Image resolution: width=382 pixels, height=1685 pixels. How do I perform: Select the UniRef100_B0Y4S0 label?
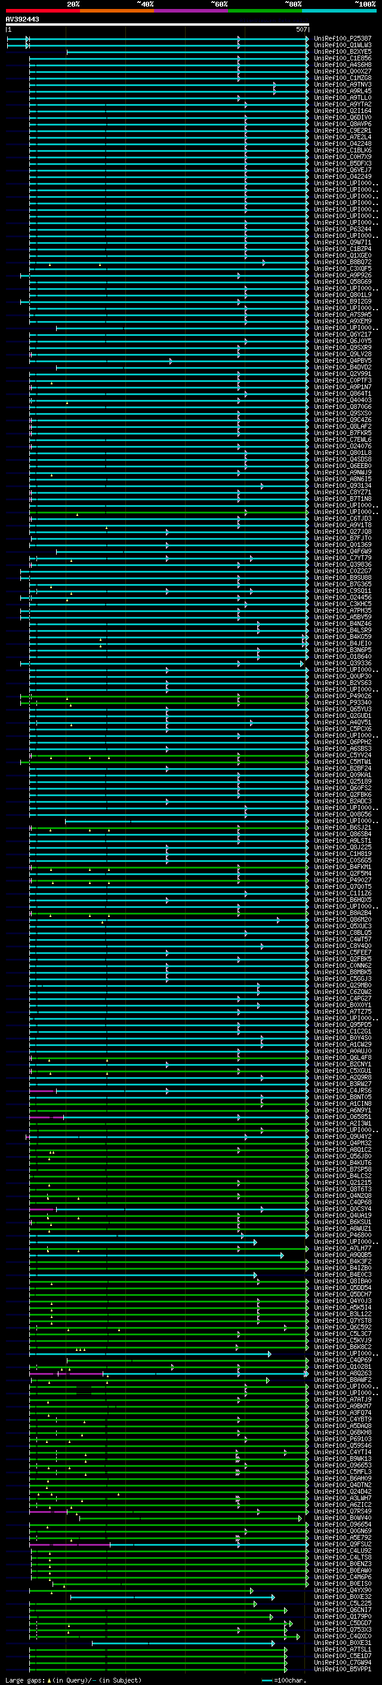(343, 1038)
